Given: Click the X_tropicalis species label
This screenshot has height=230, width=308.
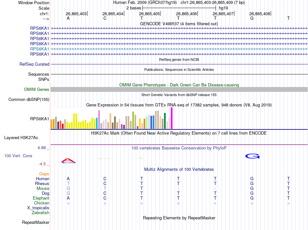Looking at the screenshot, I should (x=38, y=208).
